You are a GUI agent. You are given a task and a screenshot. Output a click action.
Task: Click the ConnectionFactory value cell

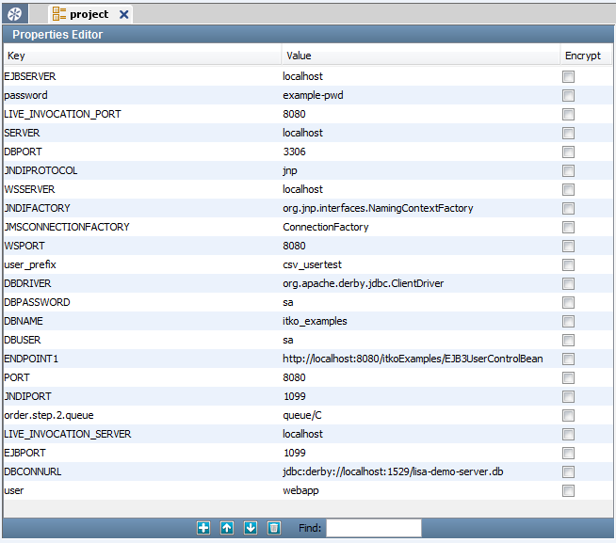(x=420, y=227)
